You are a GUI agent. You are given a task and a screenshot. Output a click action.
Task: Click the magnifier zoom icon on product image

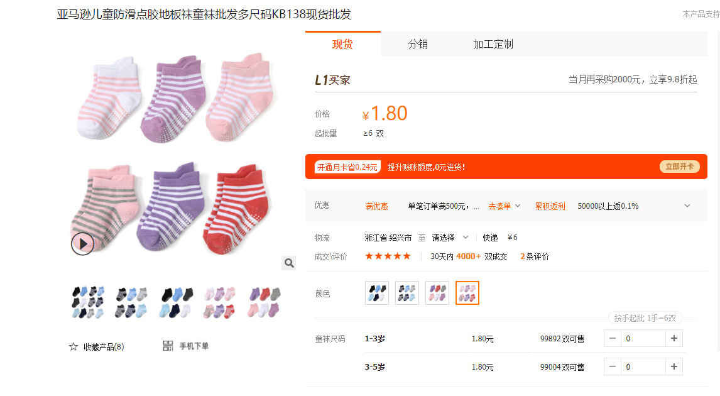288,263
